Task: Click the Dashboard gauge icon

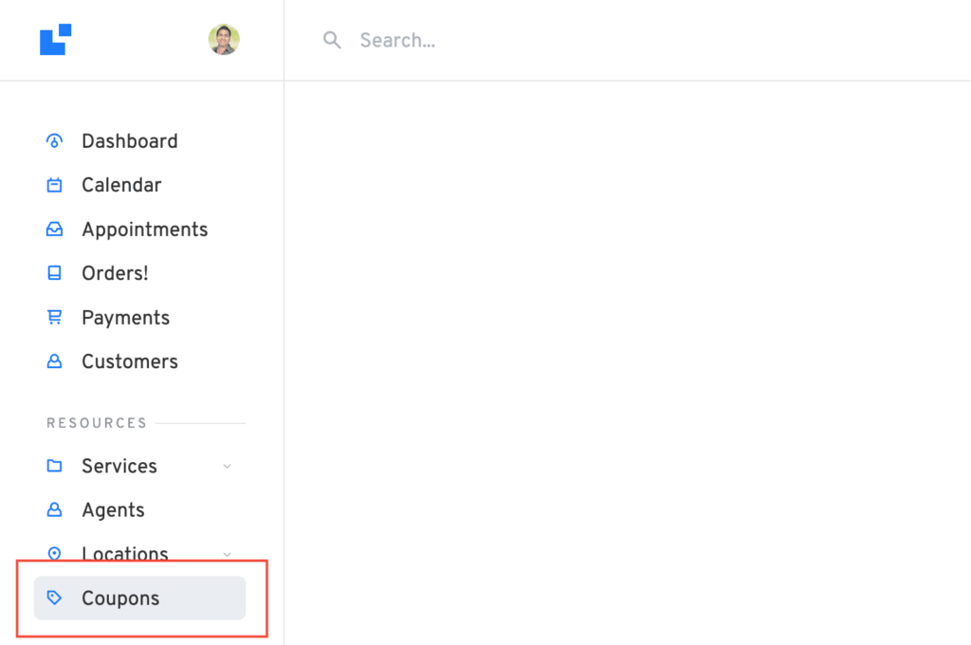Action: 54,141
